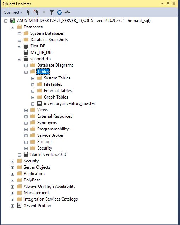Expand the Graph Tables node
180x225 pixels.
click(33, 98)
